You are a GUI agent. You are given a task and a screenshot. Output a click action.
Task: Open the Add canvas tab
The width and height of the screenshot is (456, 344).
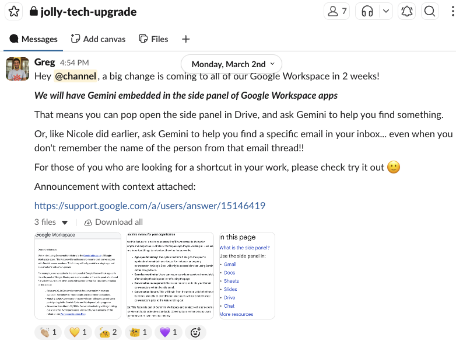tap(99, 39)
